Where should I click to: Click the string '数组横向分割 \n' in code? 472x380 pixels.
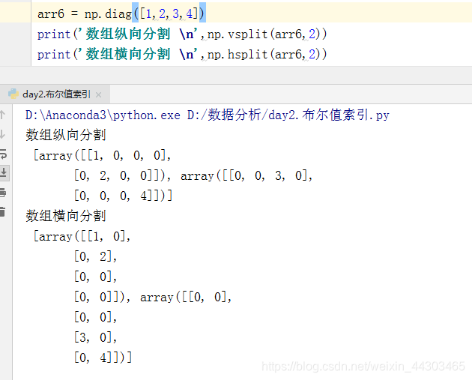[x=138, y=54]
